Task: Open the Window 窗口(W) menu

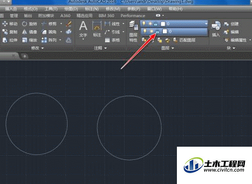Action: 154,9
